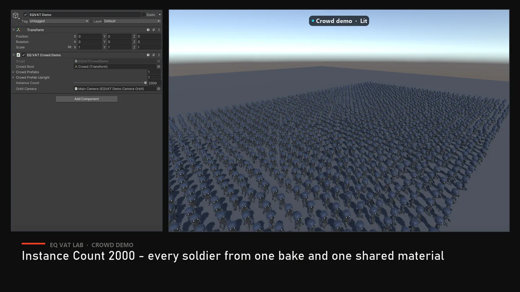Disable the EQ VAT Crowd Demo component checkbox
Viewport: 520px width, 292px height.
(x=23, y=55)
